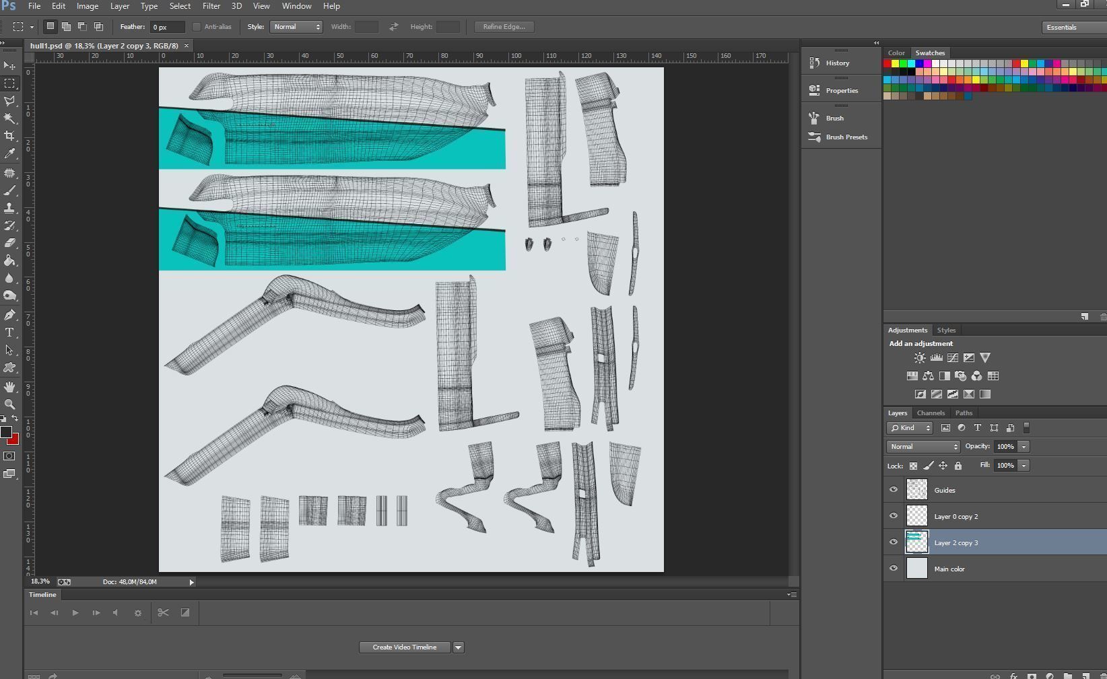Select the Healing Brush tool

tap(9, 173)
